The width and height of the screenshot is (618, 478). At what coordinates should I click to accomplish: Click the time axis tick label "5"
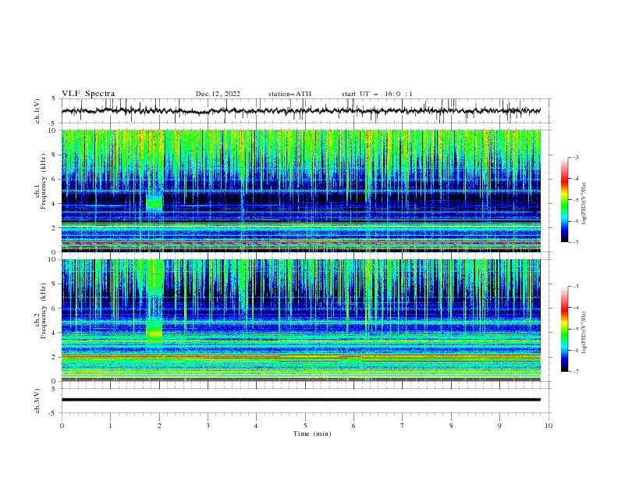coord(305,426)
